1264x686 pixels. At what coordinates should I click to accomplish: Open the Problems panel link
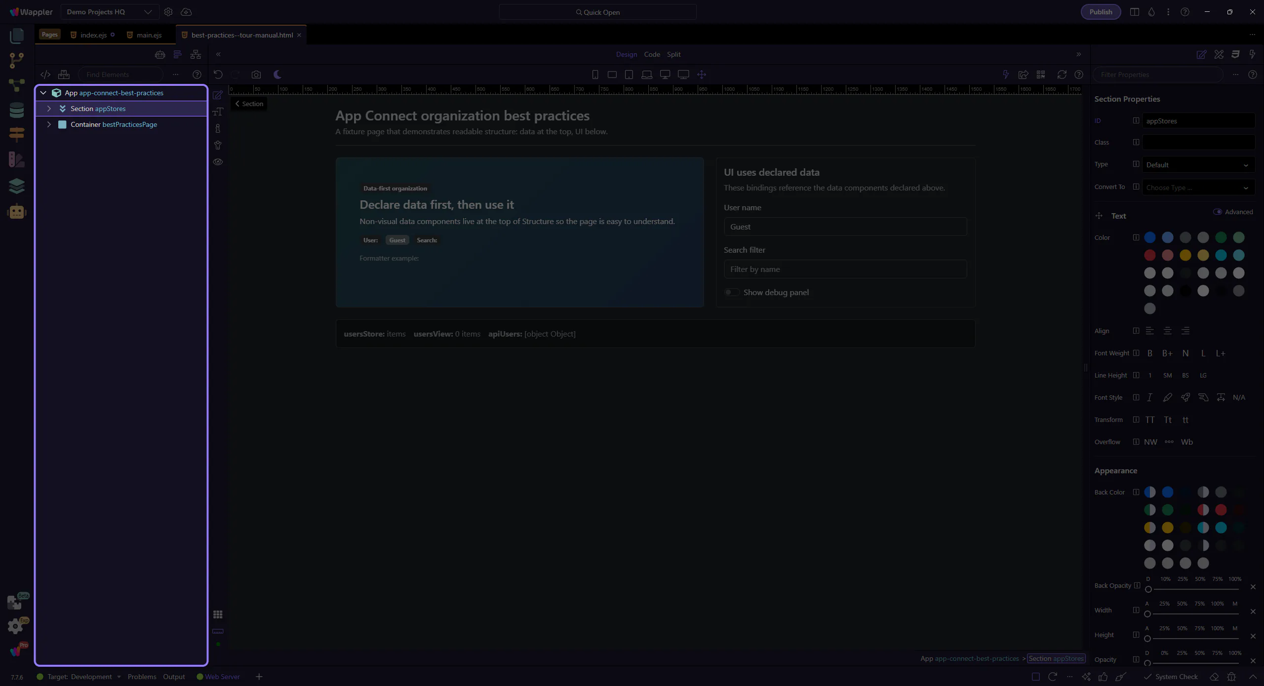point(142,677)
